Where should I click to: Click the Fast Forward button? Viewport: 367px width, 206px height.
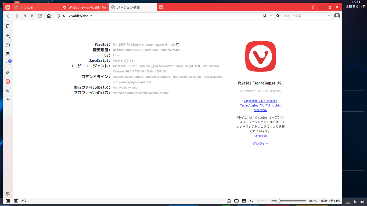[32, 16]
